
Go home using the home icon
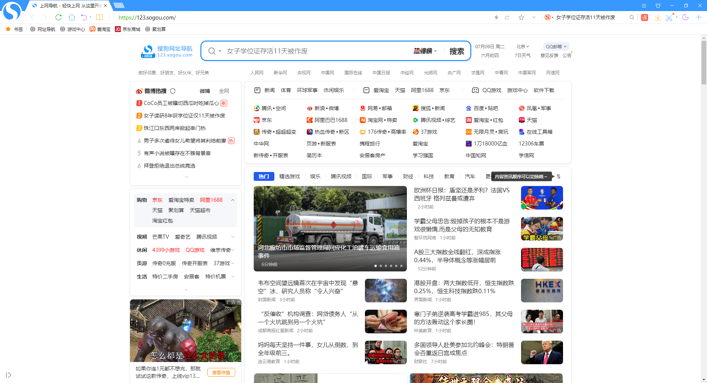pyautogui.click(x=71, y=17)
